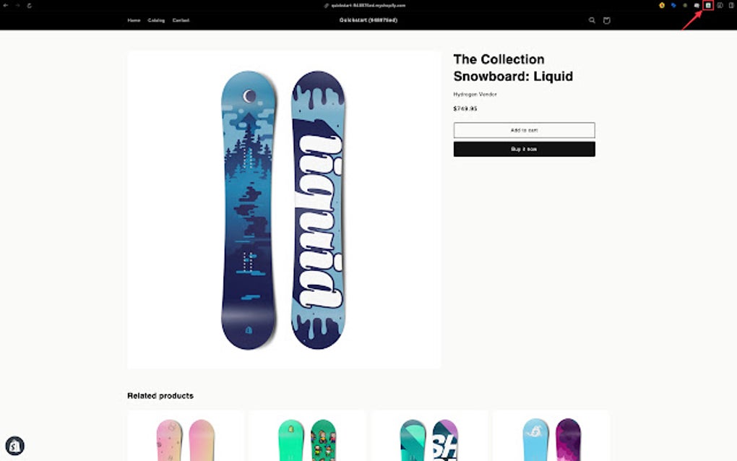The height and width of the screenshot is (461, 737).
Task: Reload the page with the refresh icon
Action: [29, 5]
